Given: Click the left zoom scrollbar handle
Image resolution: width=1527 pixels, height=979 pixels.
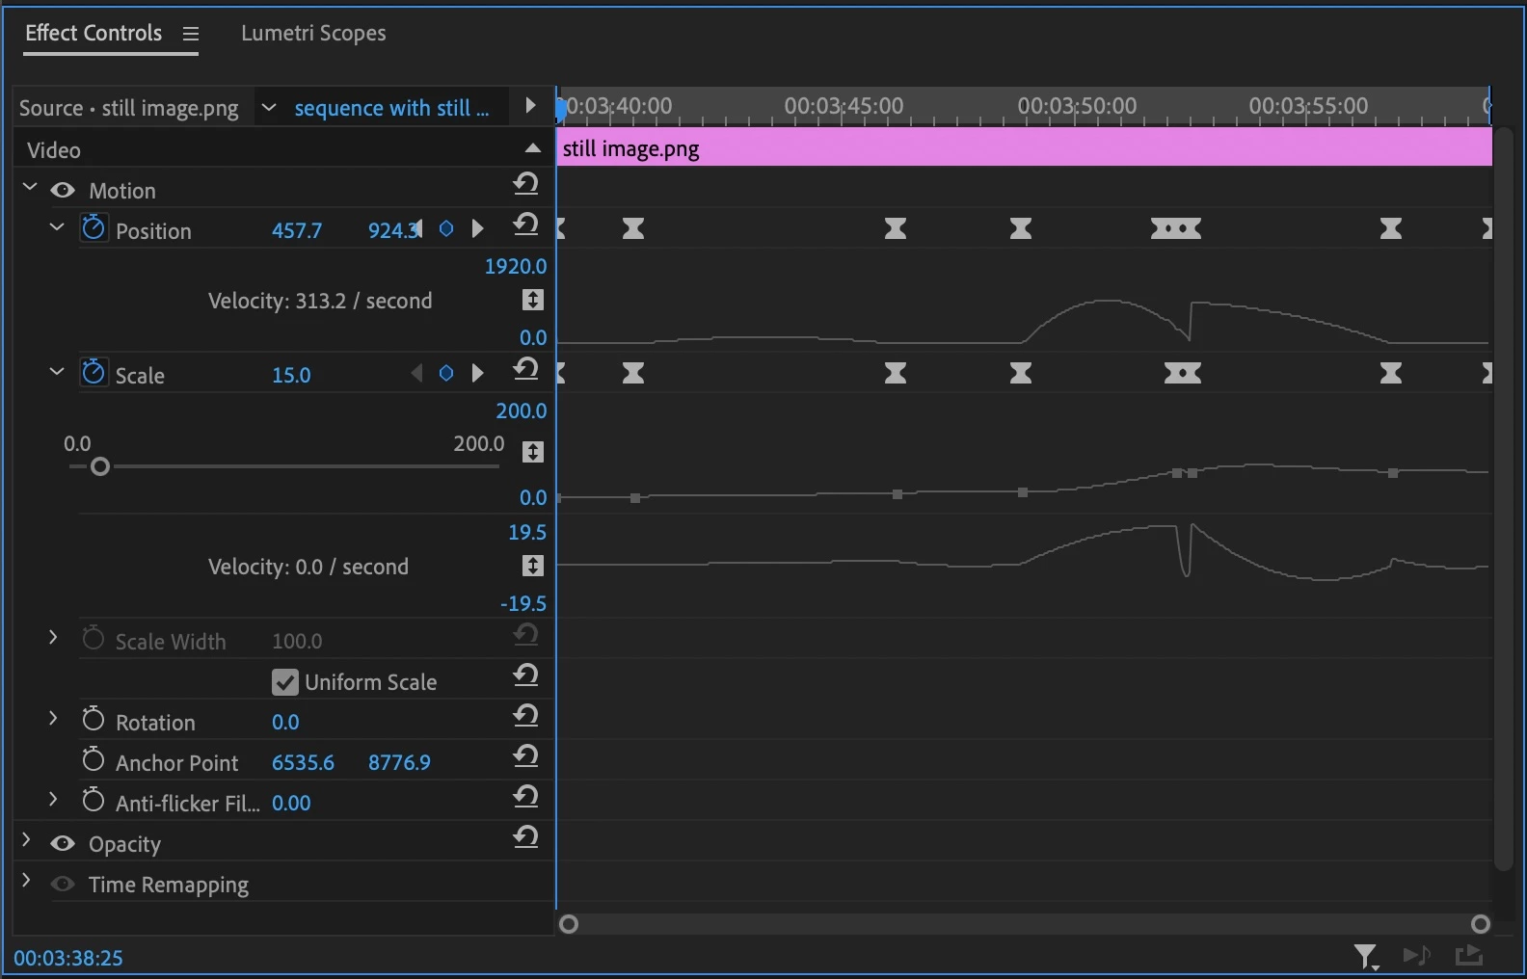Looking at the screenshot, I should pos(569,925).
